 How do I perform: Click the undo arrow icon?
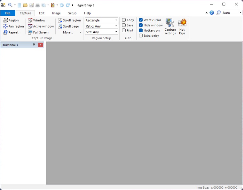tap(62, 5)
